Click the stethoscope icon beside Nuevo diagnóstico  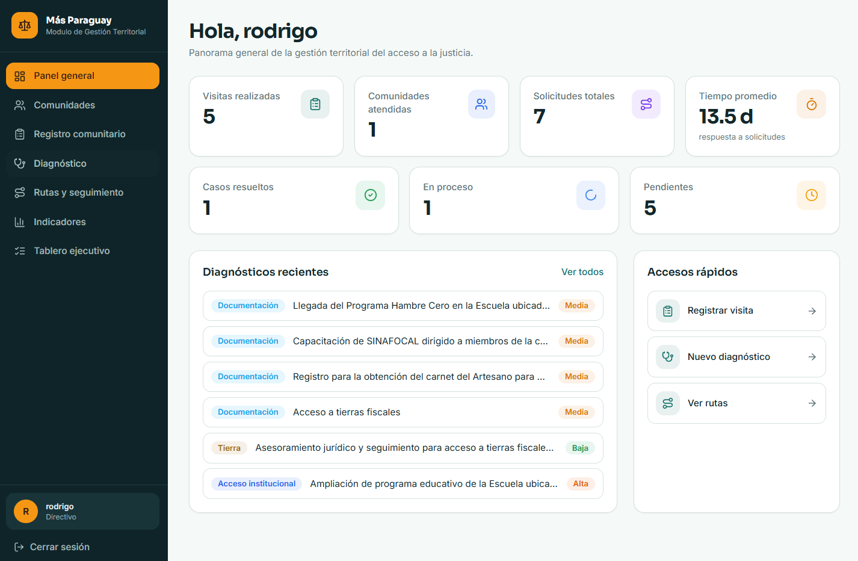668,357
